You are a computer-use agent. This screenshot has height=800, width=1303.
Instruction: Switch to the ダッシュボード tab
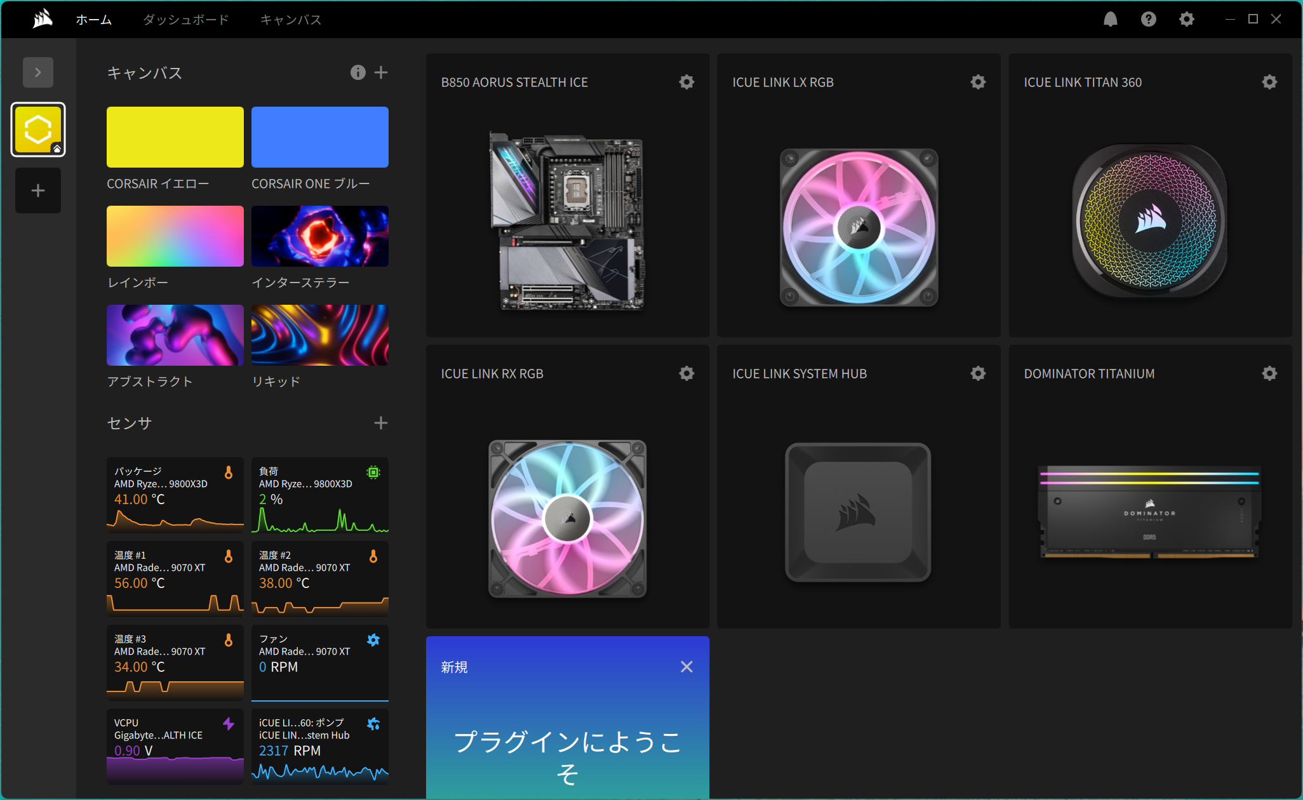(x=185, y=20)
